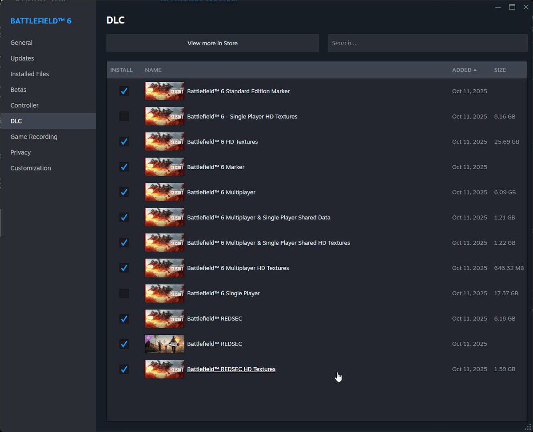This screenshot has height=432, width=533.
Task: Enable install of Battlefield 6 Single Player
Action: tap(124, 293)
